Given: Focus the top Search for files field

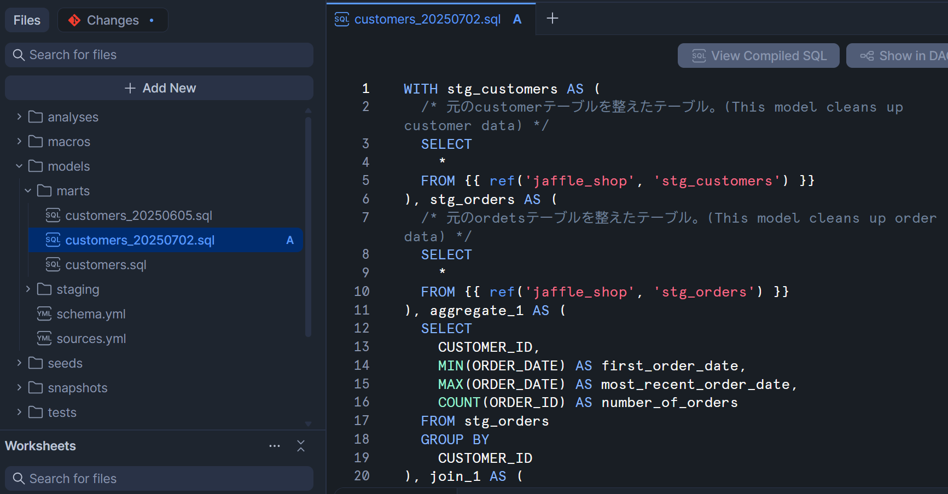Looking at the screenshot, I should (x=159, y=55).
